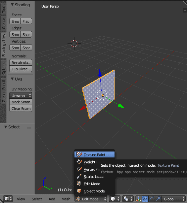
Task: Click the (1) Cube object label
Action: (x=65, y=190)
